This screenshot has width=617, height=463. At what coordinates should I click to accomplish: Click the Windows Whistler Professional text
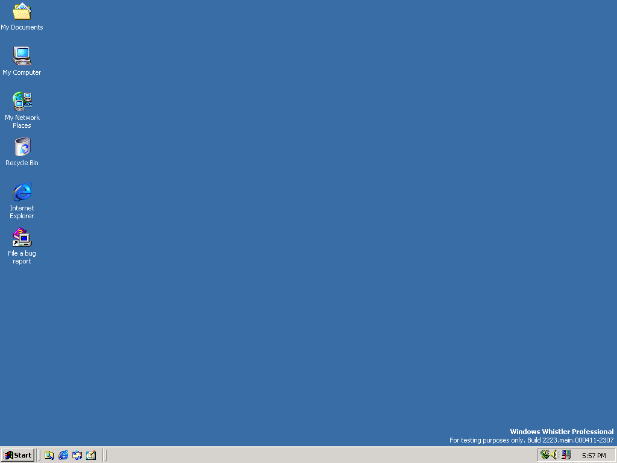click(562, 432)
